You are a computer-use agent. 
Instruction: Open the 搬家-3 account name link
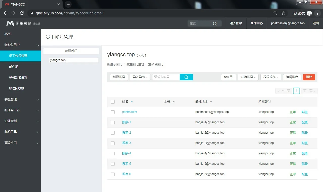click(x=127, y=143)
